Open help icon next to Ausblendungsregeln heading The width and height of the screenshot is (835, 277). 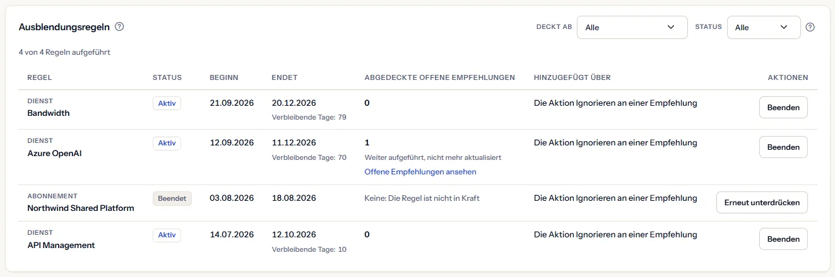click(119, 27)
